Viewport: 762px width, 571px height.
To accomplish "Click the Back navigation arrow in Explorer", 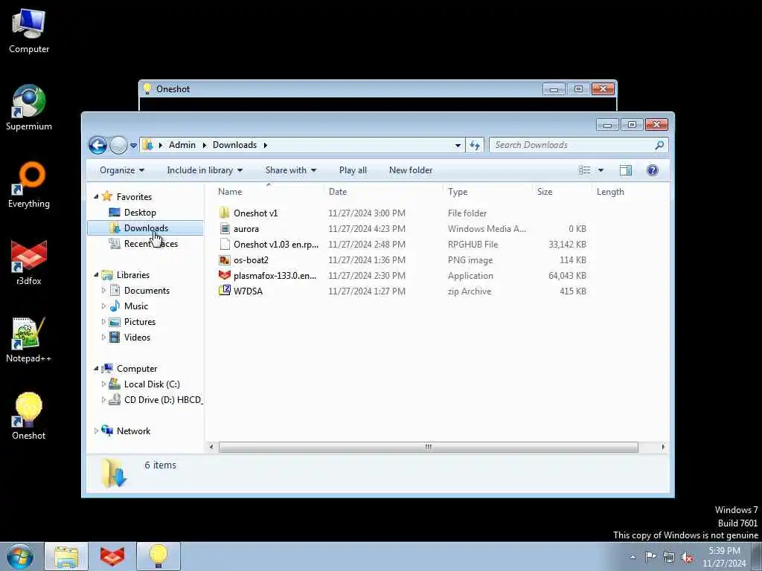I will [97, 145].
